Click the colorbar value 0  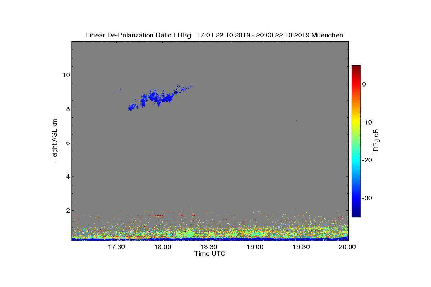pyautogui.click(x=364, y=84)
